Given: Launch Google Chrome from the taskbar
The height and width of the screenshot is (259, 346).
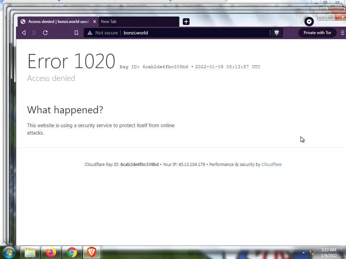Looking at the screenshot, I should tap(72, 252).
